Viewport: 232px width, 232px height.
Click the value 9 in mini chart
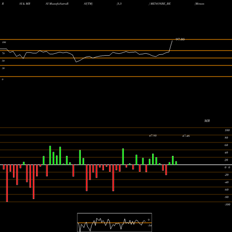(148, 220)
